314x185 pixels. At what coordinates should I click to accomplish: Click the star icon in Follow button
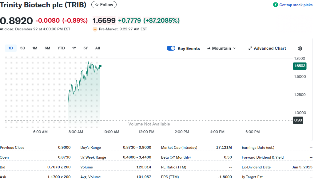[97, 5]
